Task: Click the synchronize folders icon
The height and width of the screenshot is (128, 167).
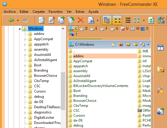Action: click(161, 20)
